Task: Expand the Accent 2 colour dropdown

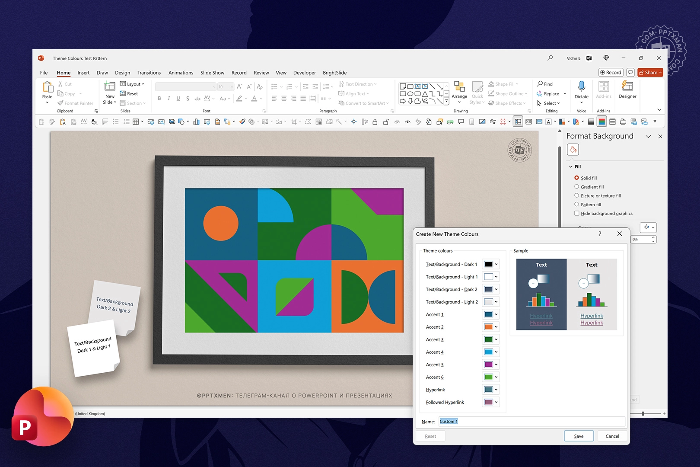Action: click(496, 327)
